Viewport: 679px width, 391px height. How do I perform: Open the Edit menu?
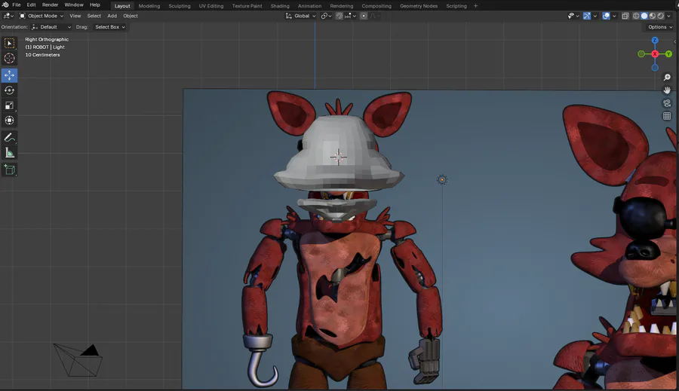(31, 5)
